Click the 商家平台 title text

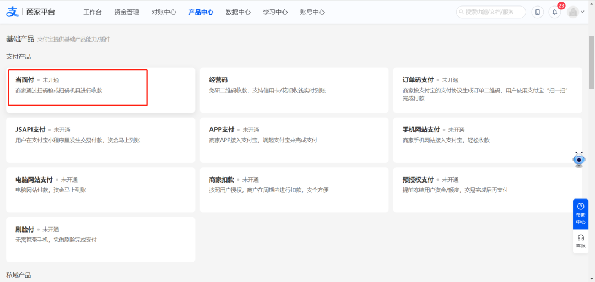point(41,12)
